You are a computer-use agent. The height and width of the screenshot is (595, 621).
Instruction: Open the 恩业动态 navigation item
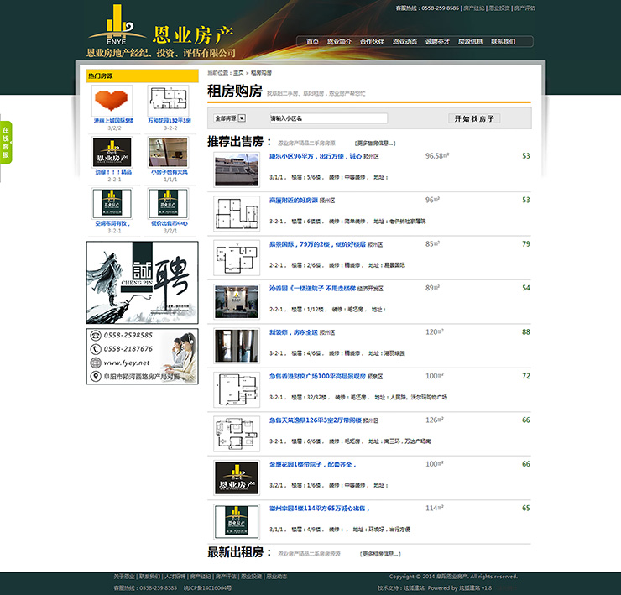tap(404, 42)
